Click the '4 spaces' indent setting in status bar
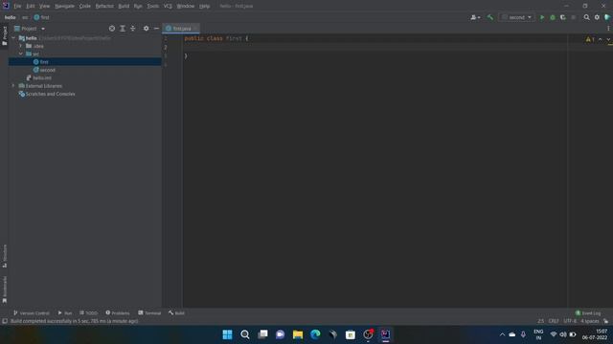Screen dimensions: 613x344 click(590, 321)
